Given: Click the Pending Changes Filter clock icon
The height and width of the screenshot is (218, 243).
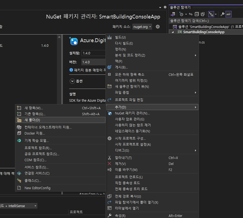Looking at the screenshot, I should coord(181,14).
